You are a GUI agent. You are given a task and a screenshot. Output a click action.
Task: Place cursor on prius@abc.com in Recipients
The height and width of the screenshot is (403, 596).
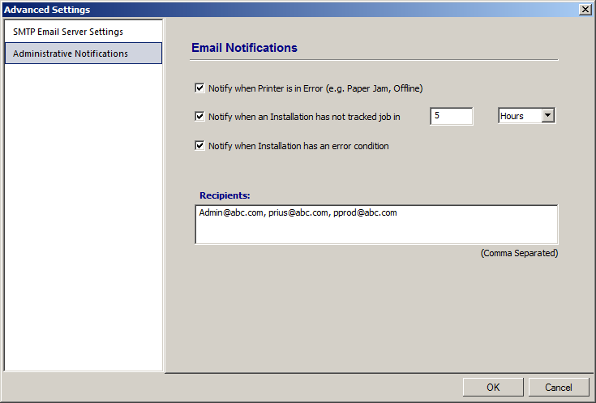(298, 213)
